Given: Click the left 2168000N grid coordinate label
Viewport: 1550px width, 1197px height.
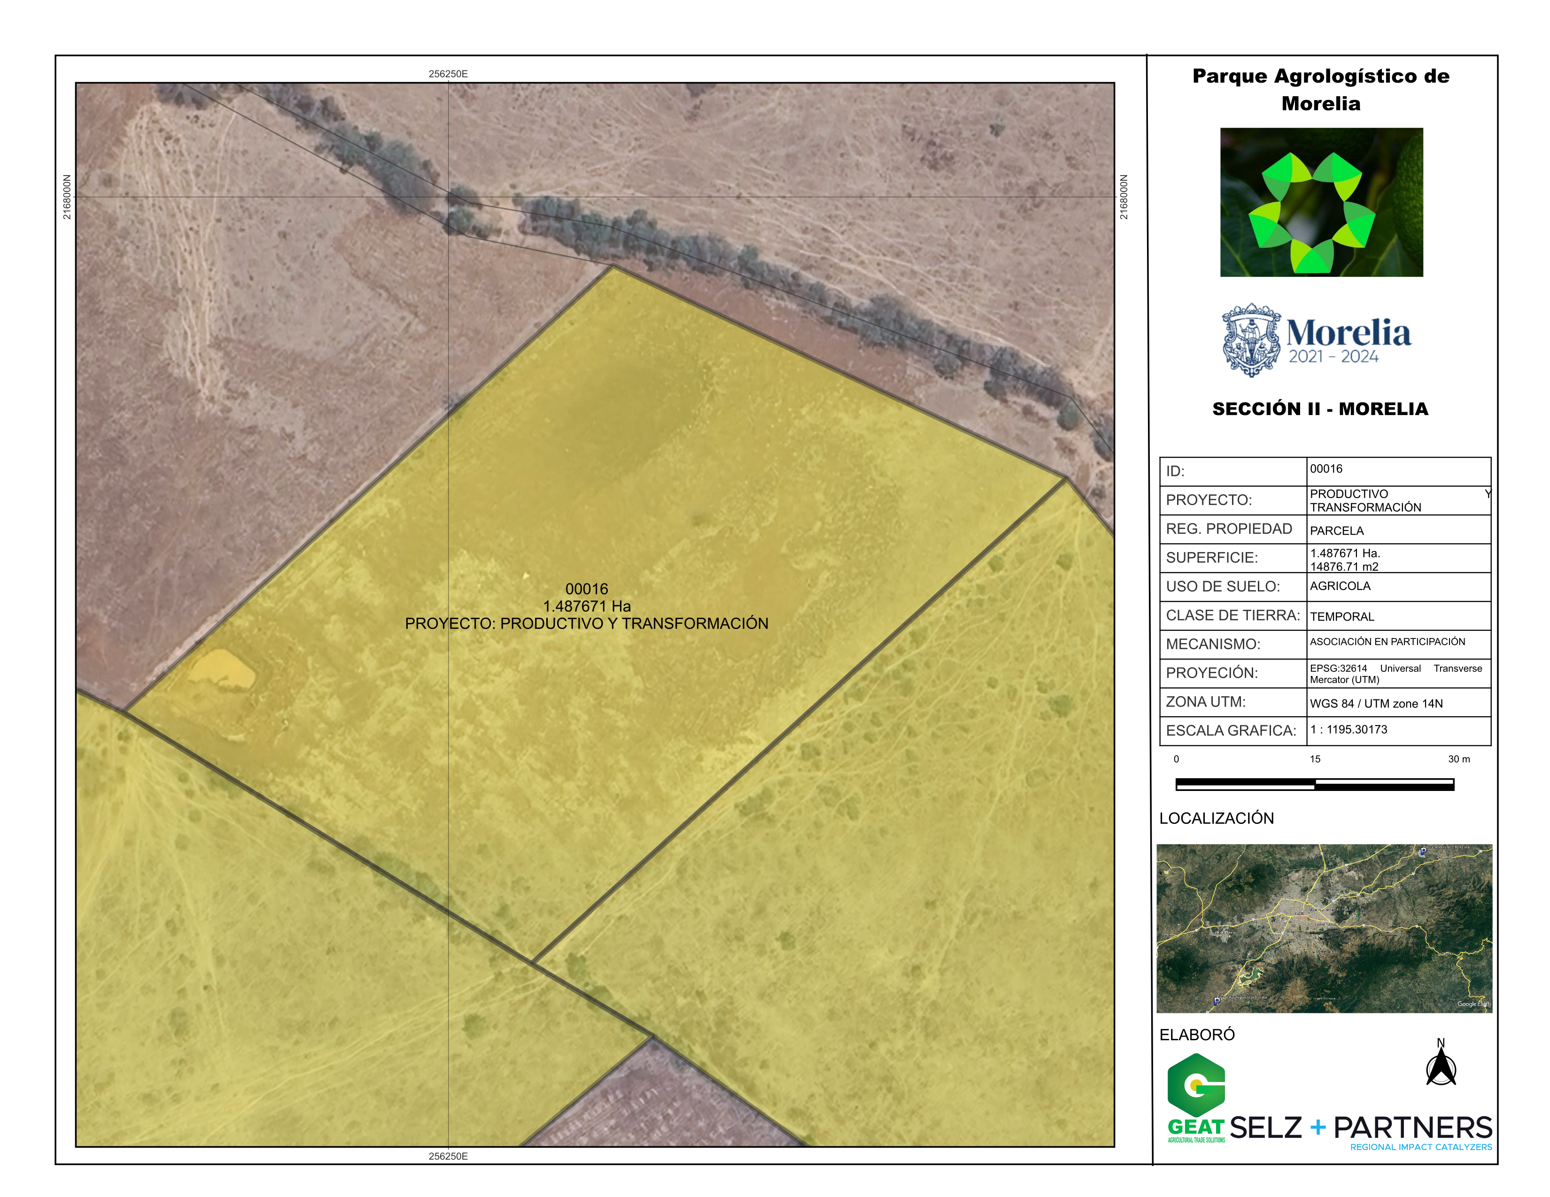Looking at the screenshot, I should [67, 197].
